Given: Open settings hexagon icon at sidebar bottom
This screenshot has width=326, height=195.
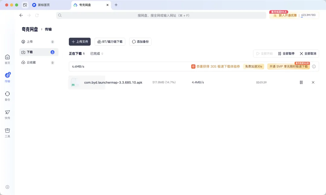Looking at the screenshot, I should pyautogui.click(x=7, y=187).
